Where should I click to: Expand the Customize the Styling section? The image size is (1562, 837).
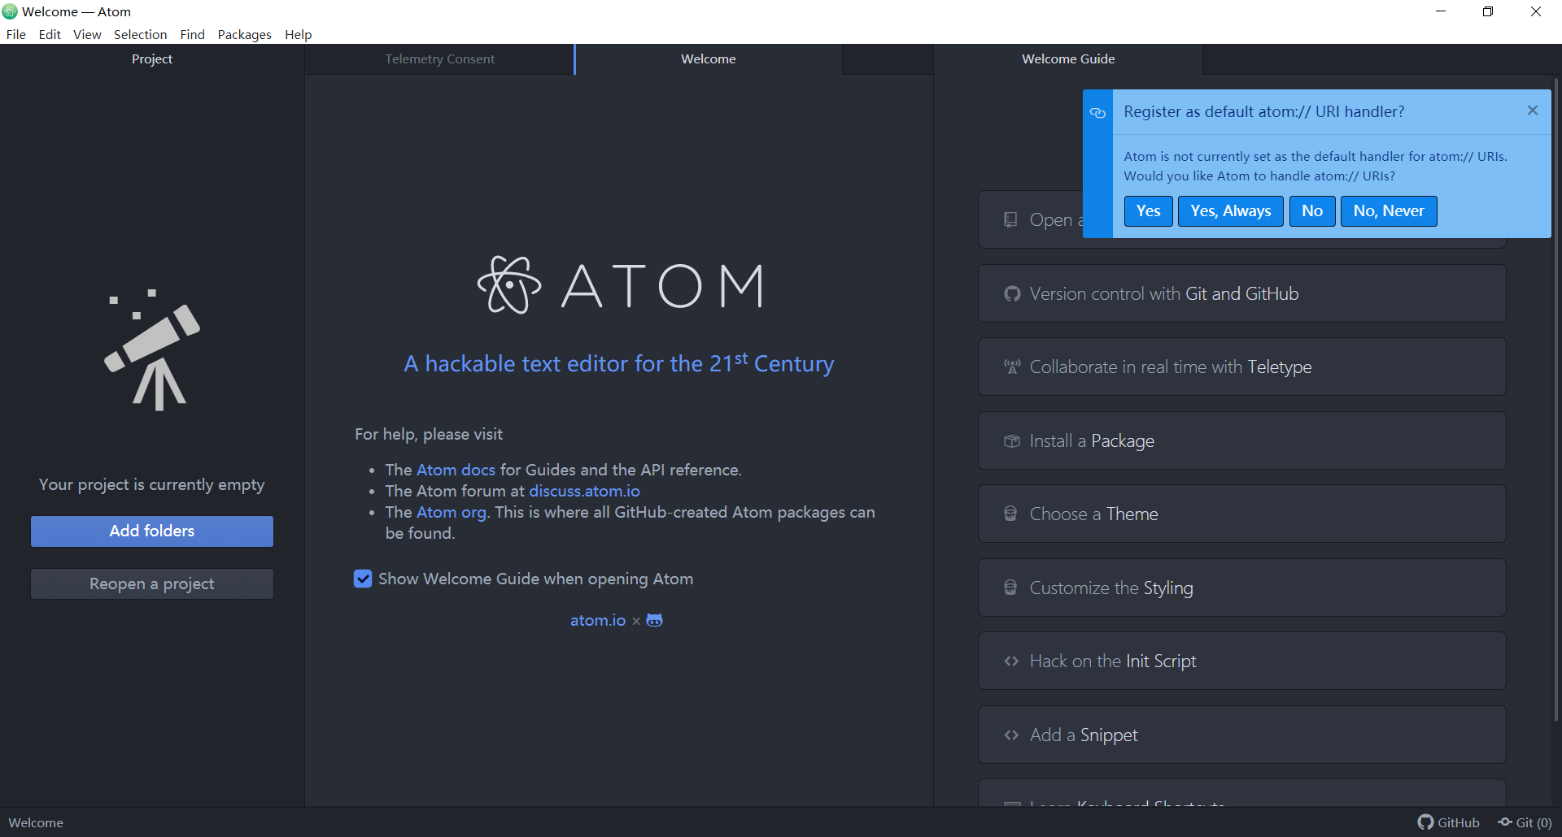1241,588
